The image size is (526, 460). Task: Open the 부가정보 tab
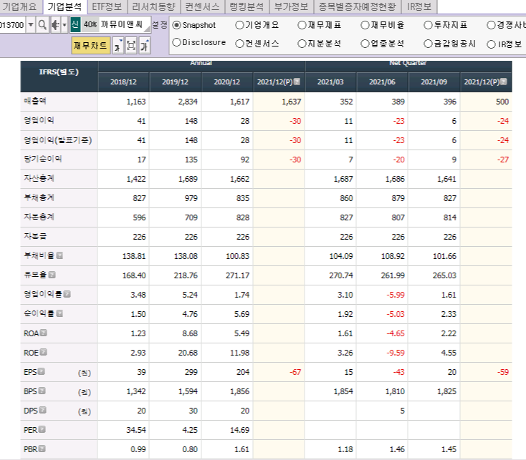pyautogui.click(x=291, y=6)
